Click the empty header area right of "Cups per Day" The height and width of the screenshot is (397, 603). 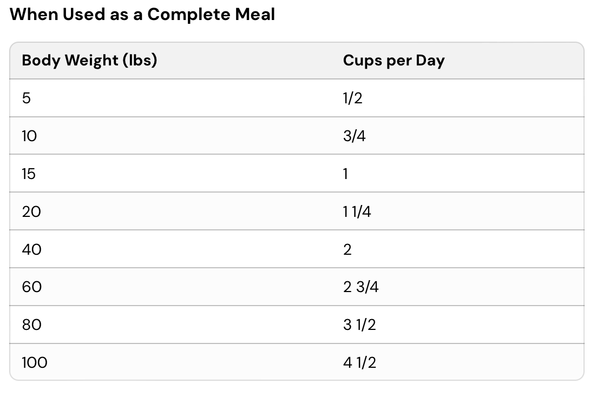click(x=514, y=61)
